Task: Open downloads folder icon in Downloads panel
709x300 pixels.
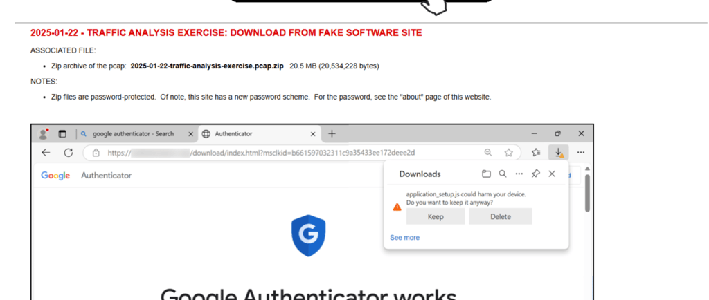Action: tap(486, 174)
